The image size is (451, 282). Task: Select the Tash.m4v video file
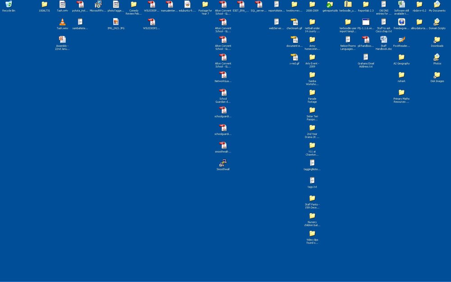62,5
